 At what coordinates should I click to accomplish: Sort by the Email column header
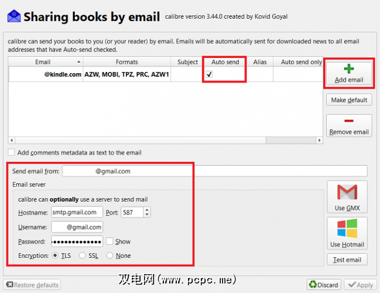[46, 62]
